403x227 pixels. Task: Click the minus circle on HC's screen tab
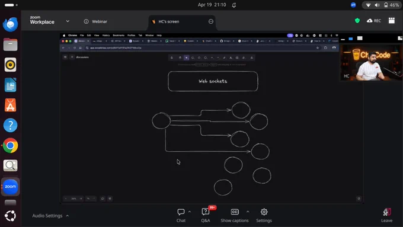click(x=211, y=21)
